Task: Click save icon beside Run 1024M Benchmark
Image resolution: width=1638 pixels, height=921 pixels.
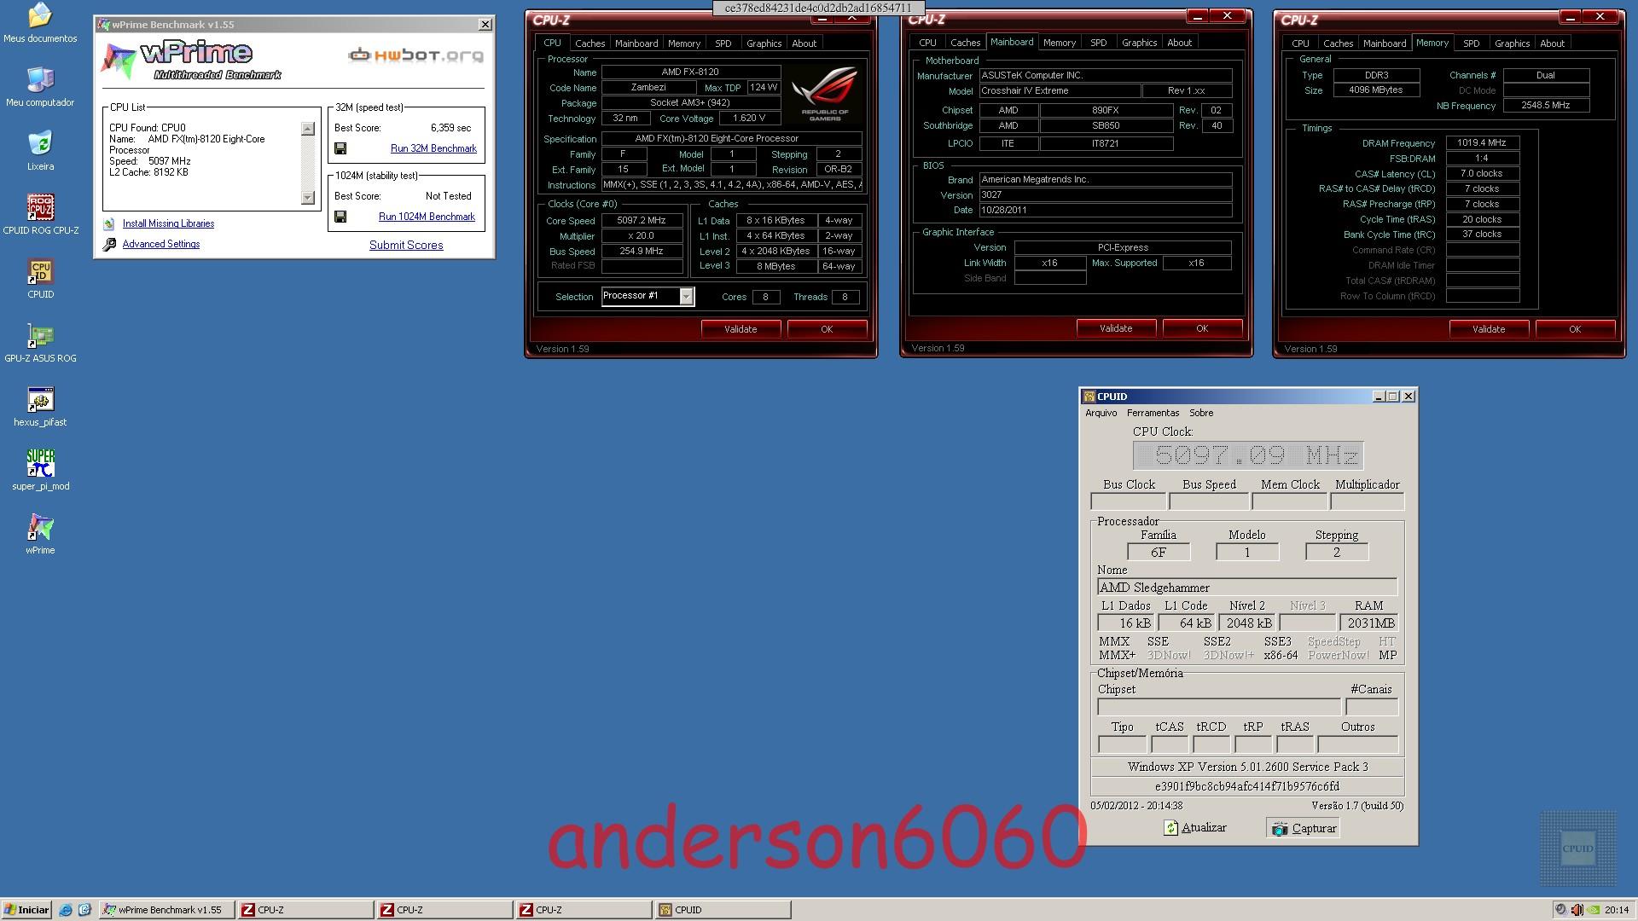Action: pos(340,217)
